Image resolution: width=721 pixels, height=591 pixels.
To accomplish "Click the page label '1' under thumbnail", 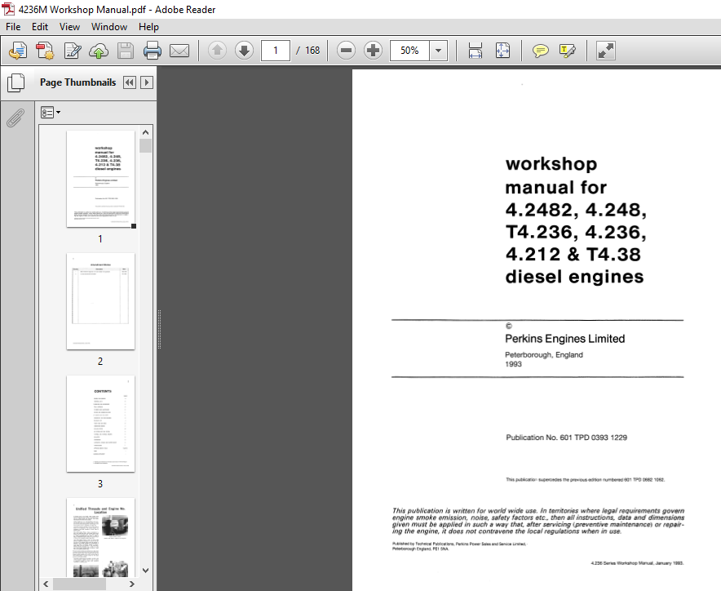I will [100, 239].
